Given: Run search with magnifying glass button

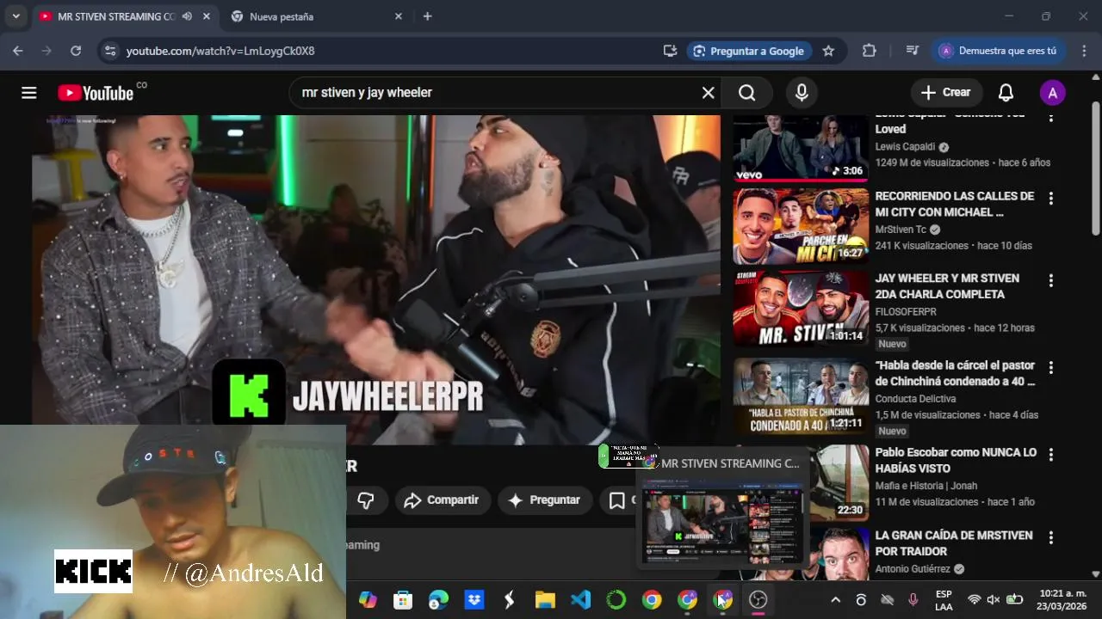Looking at the screenshot, I should point(747,93).
